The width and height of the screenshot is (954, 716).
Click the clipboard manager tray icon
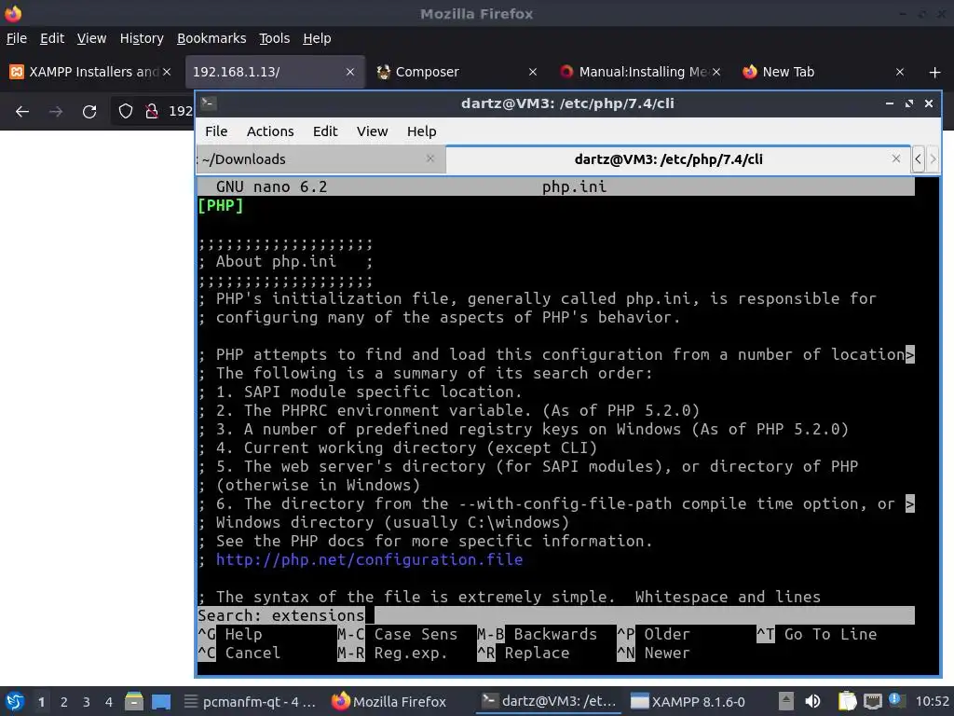[x=847, y=701]
